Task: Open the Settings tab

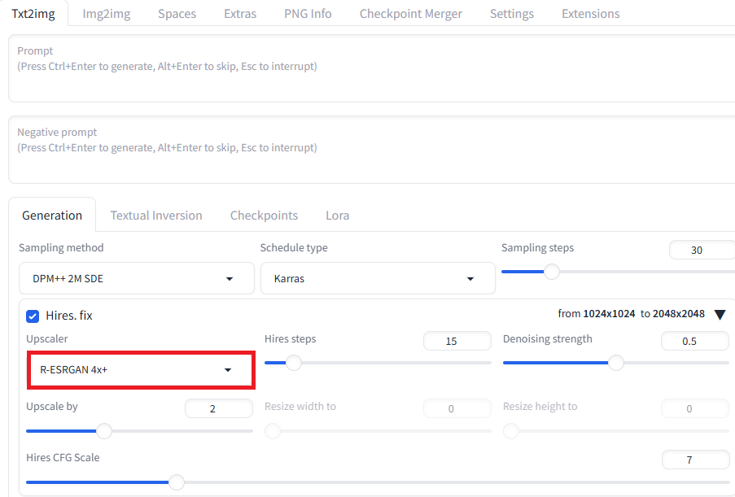Action: click(512, 14)
